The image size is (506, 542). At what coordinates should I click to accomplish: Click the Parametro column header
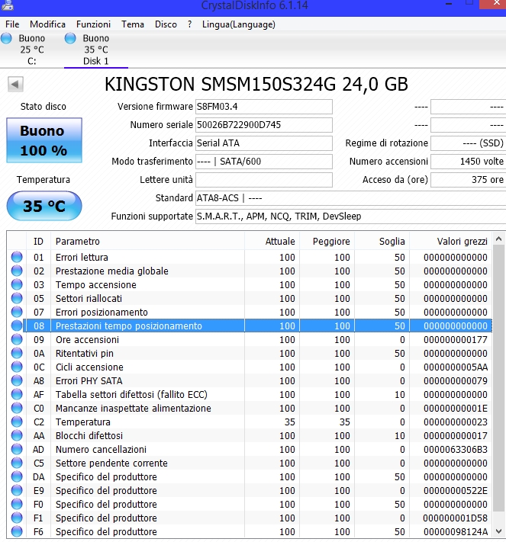click(148, 242)
